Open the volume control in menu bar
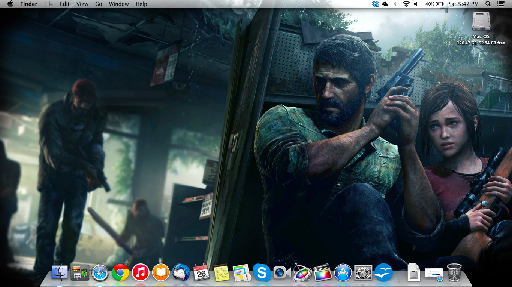512x287 pixels. (x=416, y=4)
